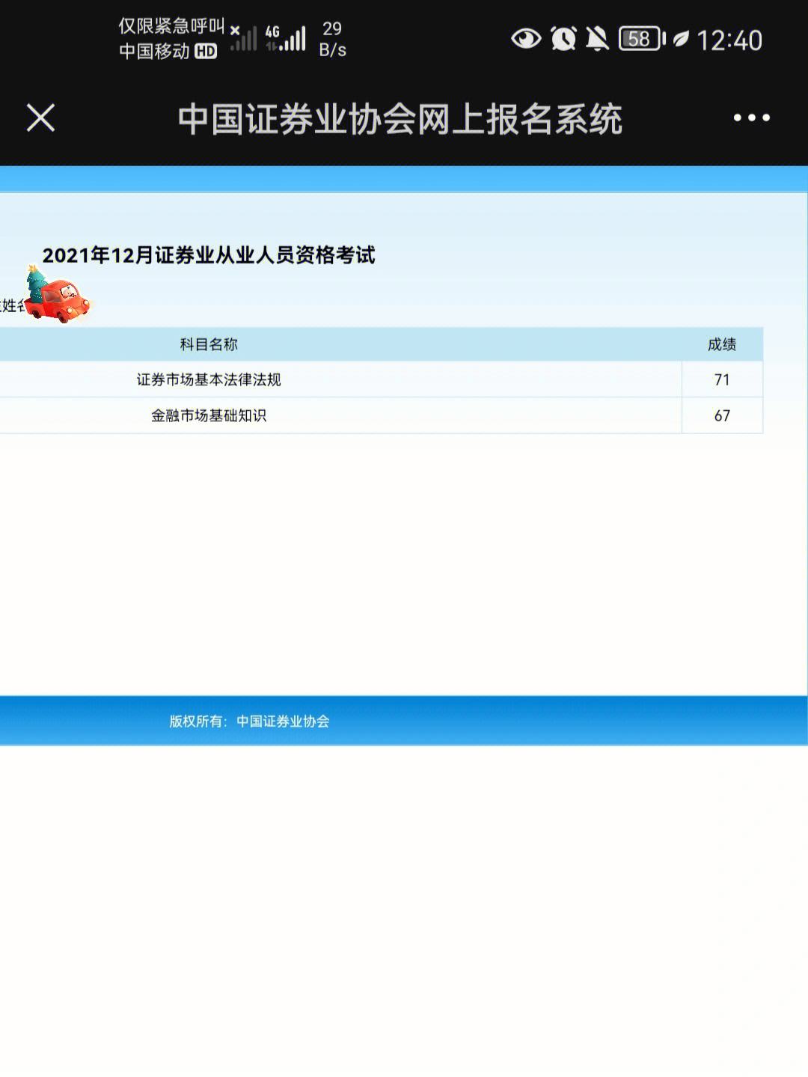
Task: Tap the battery indicator showing 58
Action: tap(641, 38)
